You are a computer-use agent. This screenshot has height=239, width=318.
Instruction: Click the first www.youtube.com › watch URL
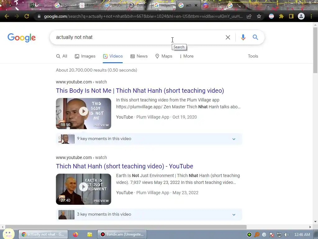coord(81,82)
